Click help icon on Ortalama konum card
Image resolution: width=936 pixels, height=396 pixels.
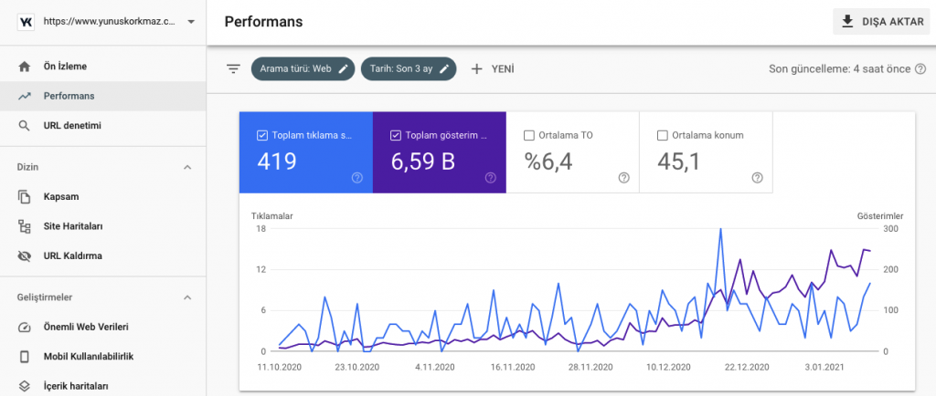(x=757, y=178)
